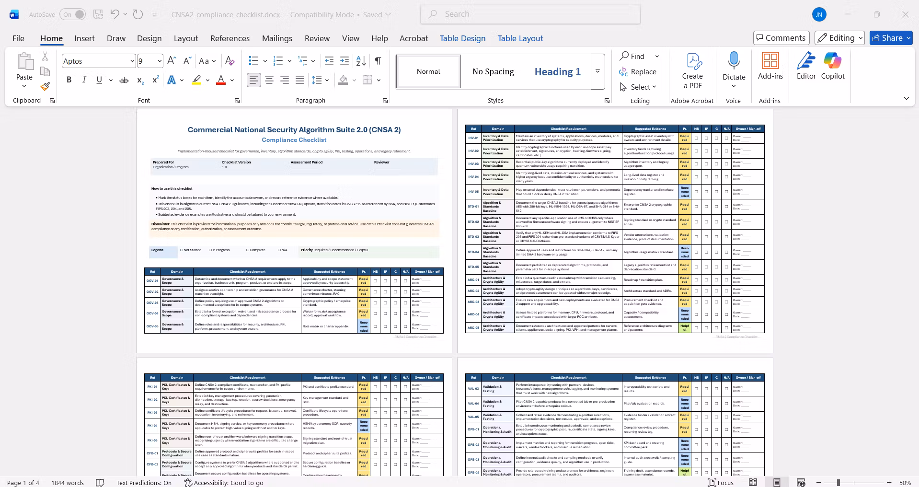This screenshot has height=487, width=919.
Task: Click the zoom slider in status bar
Action: click(x=854, y=483)
